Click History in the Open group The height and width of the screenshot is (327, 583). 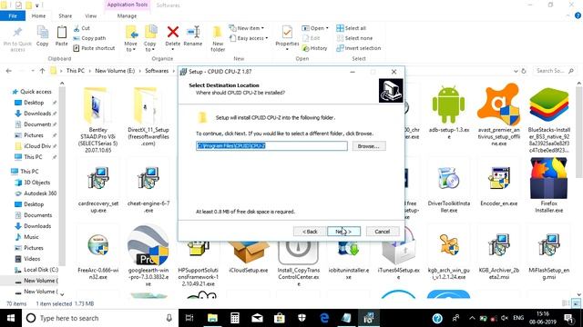point(314,48)
